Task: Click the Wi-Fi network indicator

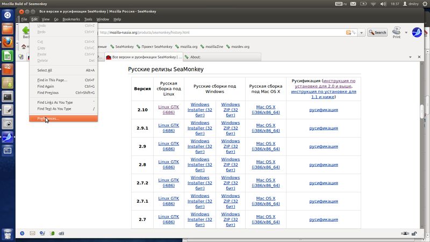Action: [373, 4]
